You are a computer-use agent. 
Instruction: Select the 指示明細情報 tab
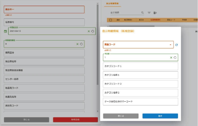pos(112,3)
